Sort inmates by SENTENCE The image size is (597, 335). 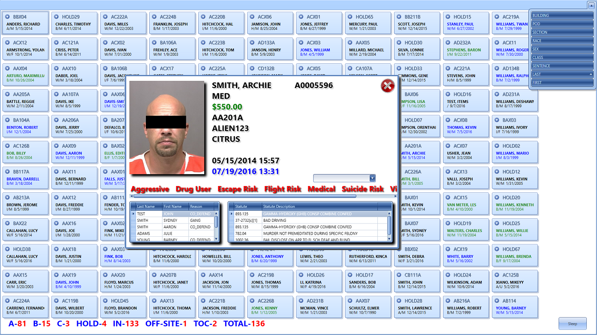561,66
